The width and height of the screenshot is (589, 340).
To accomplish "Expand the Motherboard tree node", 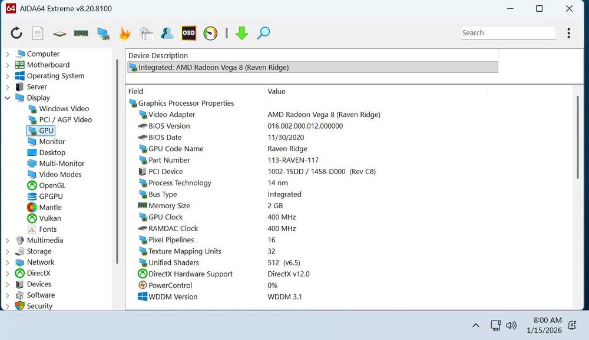I will click(7, 65).
